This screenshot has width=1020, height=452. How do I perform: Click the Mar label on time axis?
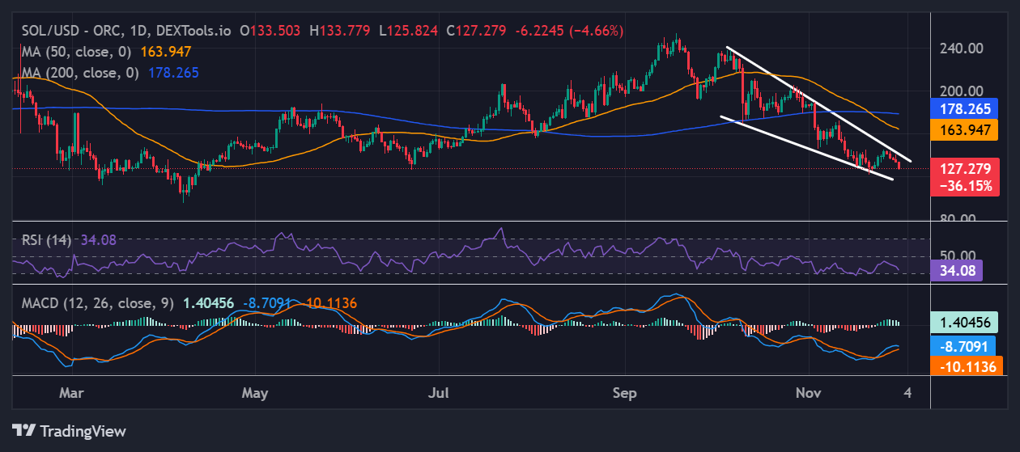pos(71,393)
